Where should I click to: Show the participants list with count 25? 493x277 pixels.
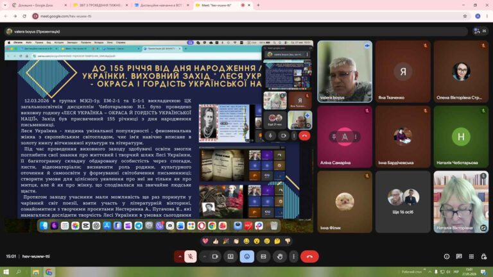coord(480,31)
